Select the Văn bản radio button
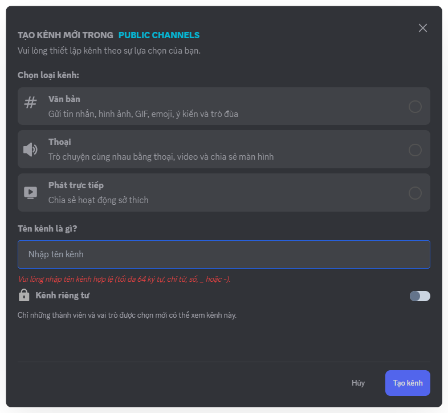Screen dimensions: 448x413 tap(415, 107)
